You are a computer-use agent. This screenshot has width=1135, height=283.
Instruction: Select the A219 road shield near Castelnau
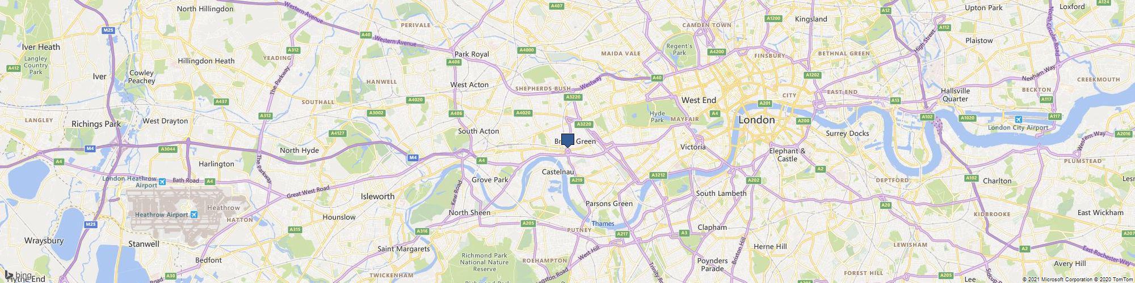[577, 180]
